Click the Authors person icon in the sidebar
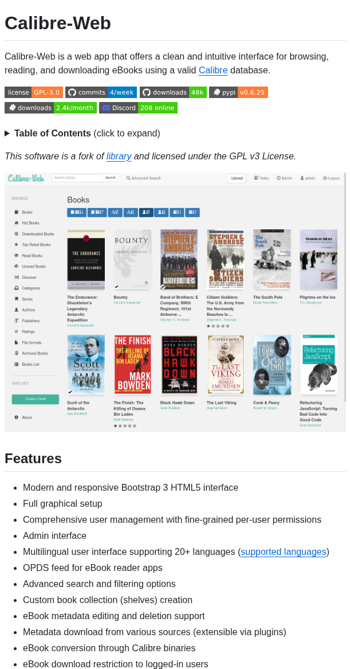Screen dimensions: 350x669 (x=17, y=310)
